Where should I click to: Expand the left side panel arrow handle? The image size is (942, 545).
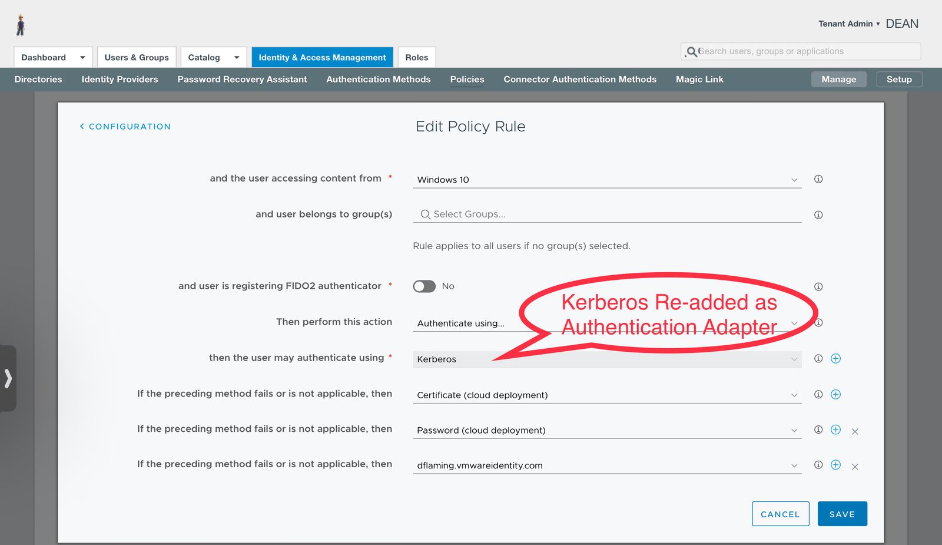[x=8, y=378]
